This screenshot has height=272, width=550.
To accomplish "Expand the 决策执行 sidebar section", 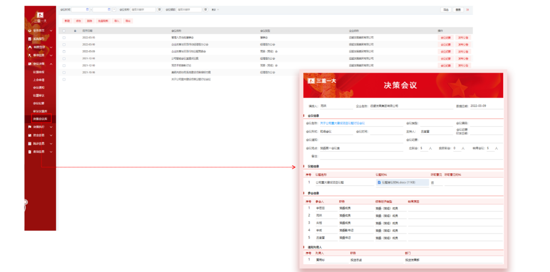I will tap(51, 127).
